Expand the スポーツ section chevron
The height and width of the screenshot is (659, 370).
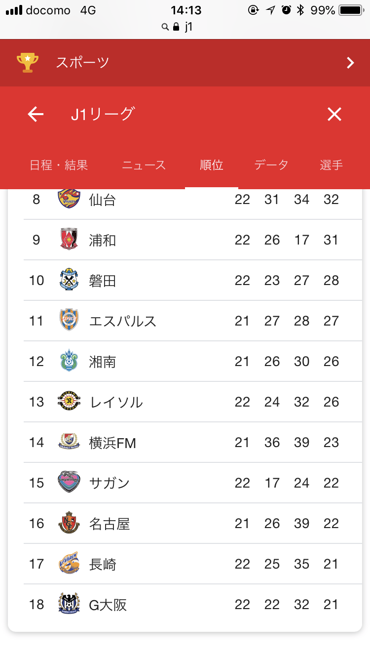[x=350, y=63]
